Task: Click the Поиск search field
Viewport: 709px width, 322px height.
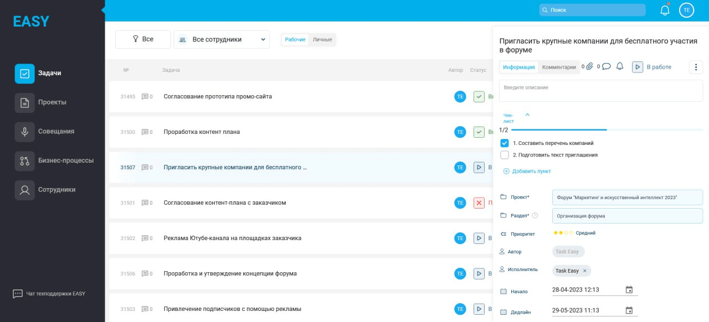Action: [x=593, y=10]
